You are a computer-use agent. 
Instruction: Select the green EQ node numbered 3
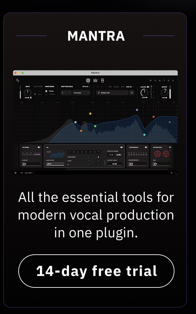pos(95,126)
